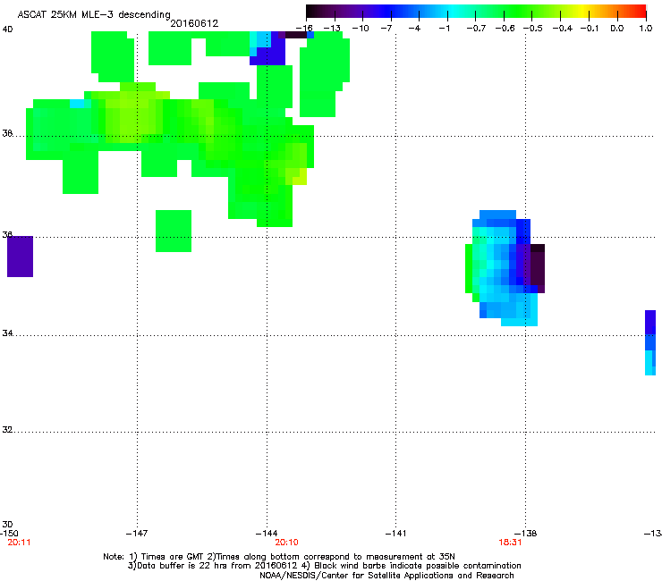
Task: Click the red time stamp 20:11
Action: coord(19,543)
